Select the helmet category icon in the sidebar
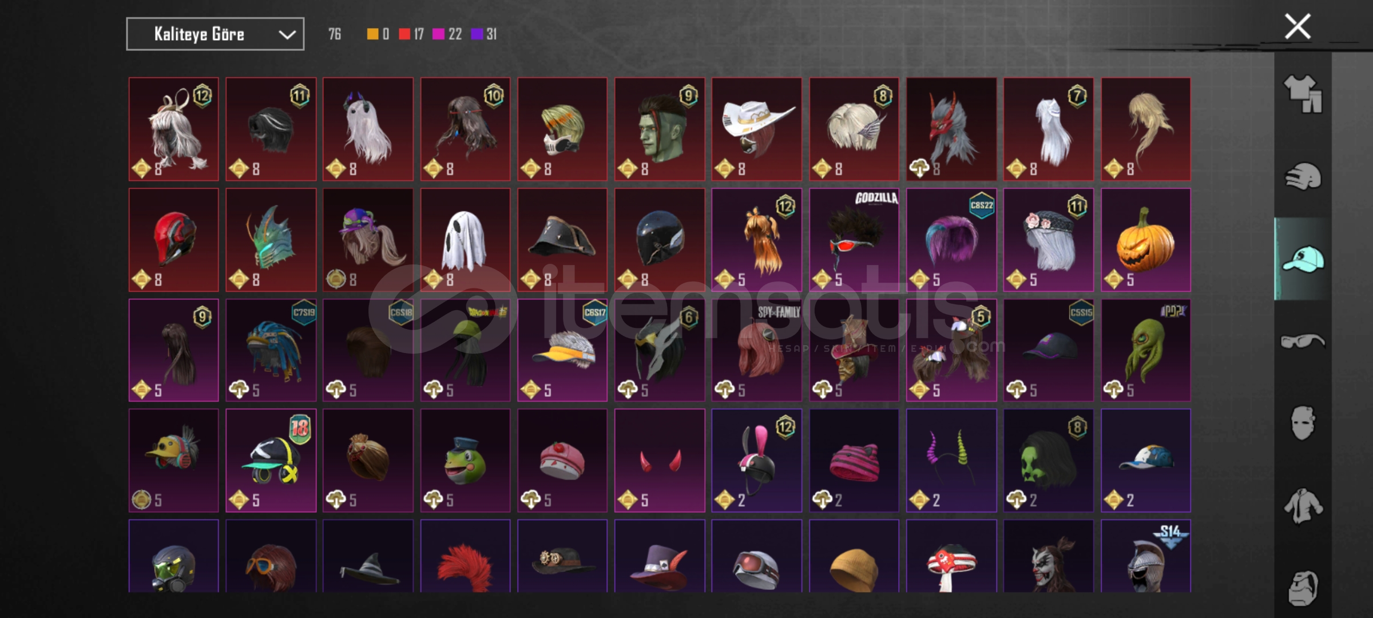 pos(1303,176)
